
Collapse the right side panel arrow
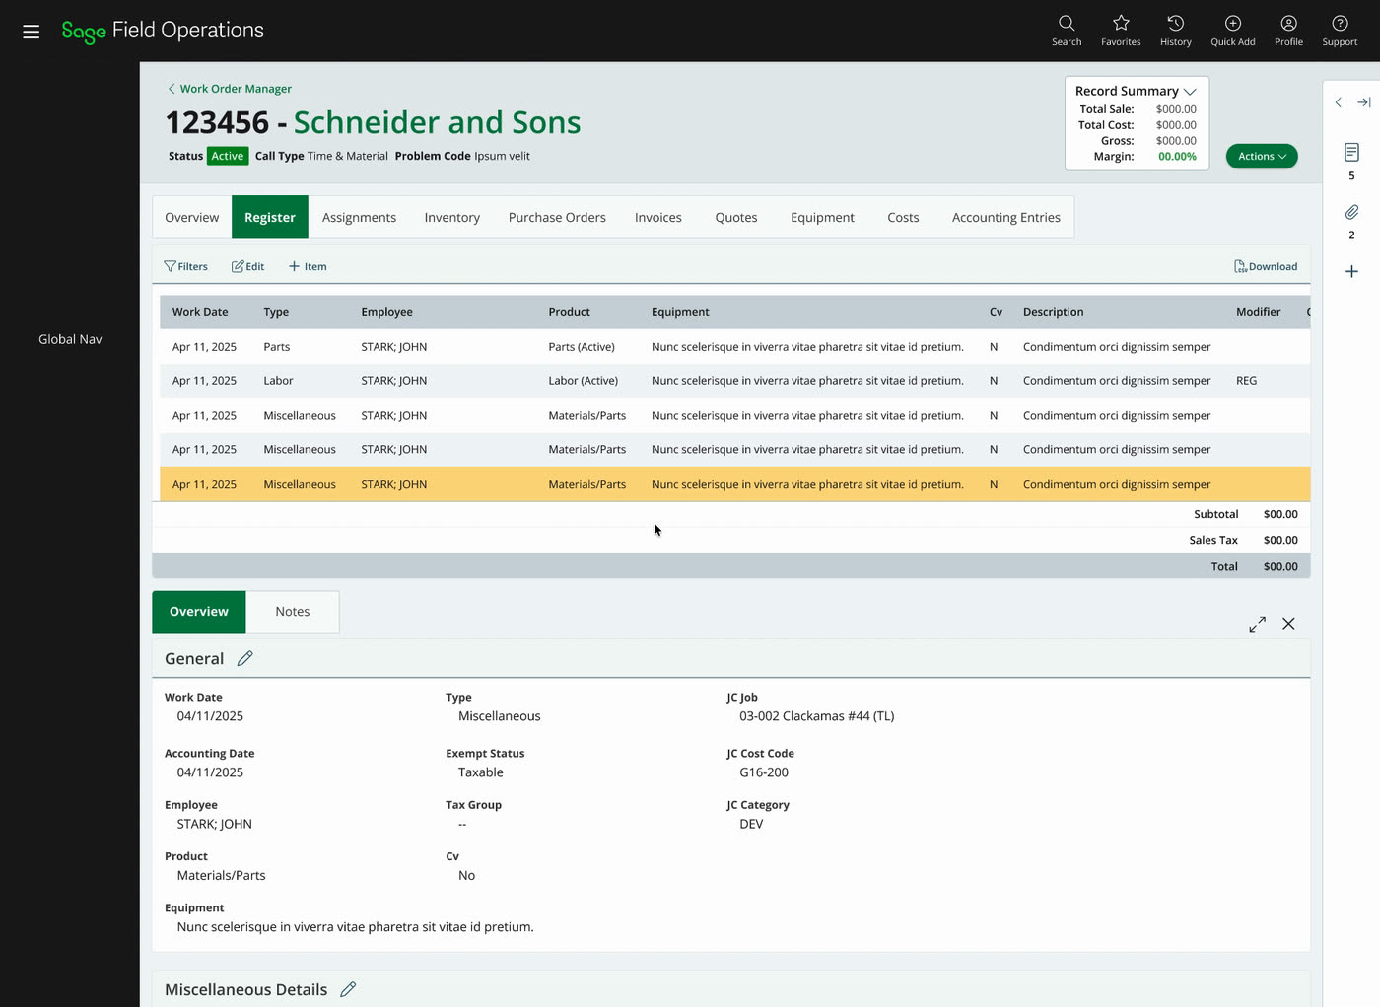(x=1364, y=102)
